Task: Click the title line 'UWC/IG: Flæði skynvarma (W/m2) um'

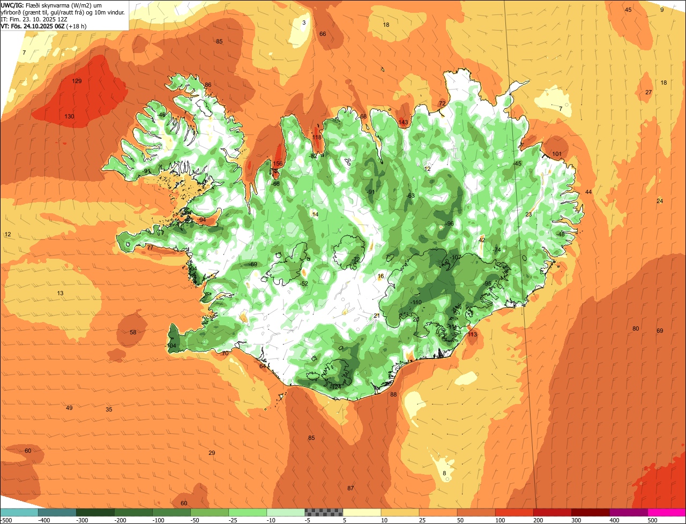Action: tap(51, 5)
